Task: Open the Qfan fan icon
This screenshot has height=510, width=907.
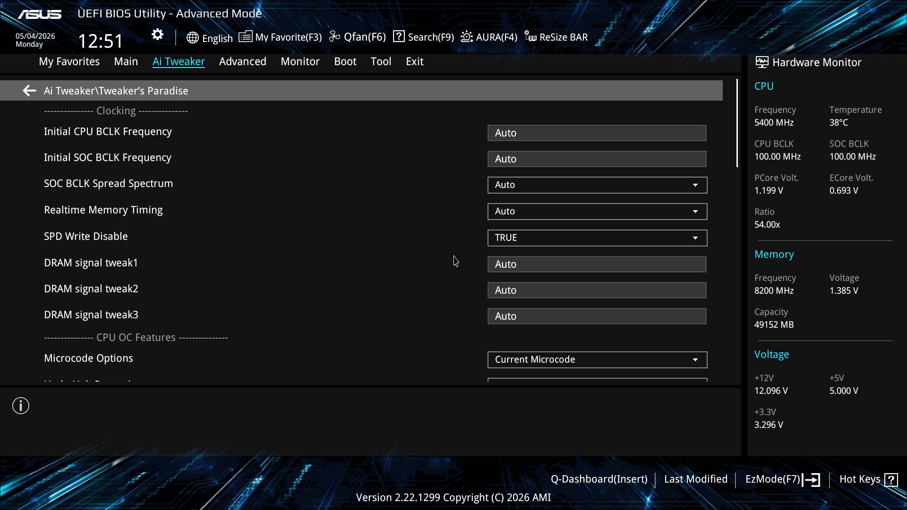Action: click(x=334, y=36)
